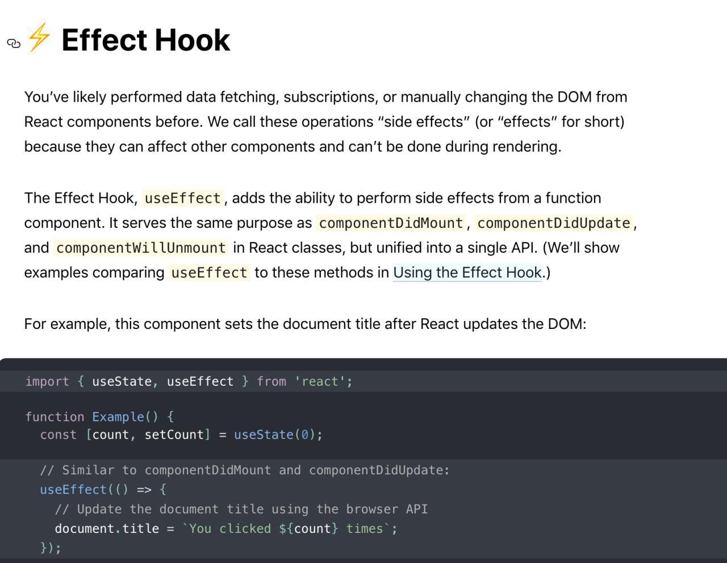Click the Effect Hook heading
727x563 pixels.
tap(145, 40)
